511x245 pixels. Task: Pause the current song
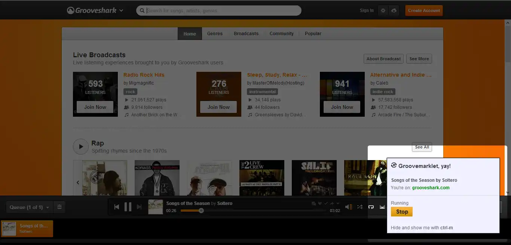point(128,207)
